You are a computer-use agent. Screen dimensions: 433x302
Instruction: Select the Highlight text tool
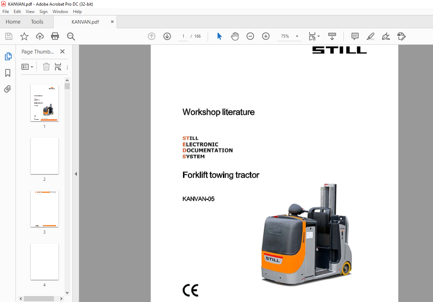coord(371,36)
